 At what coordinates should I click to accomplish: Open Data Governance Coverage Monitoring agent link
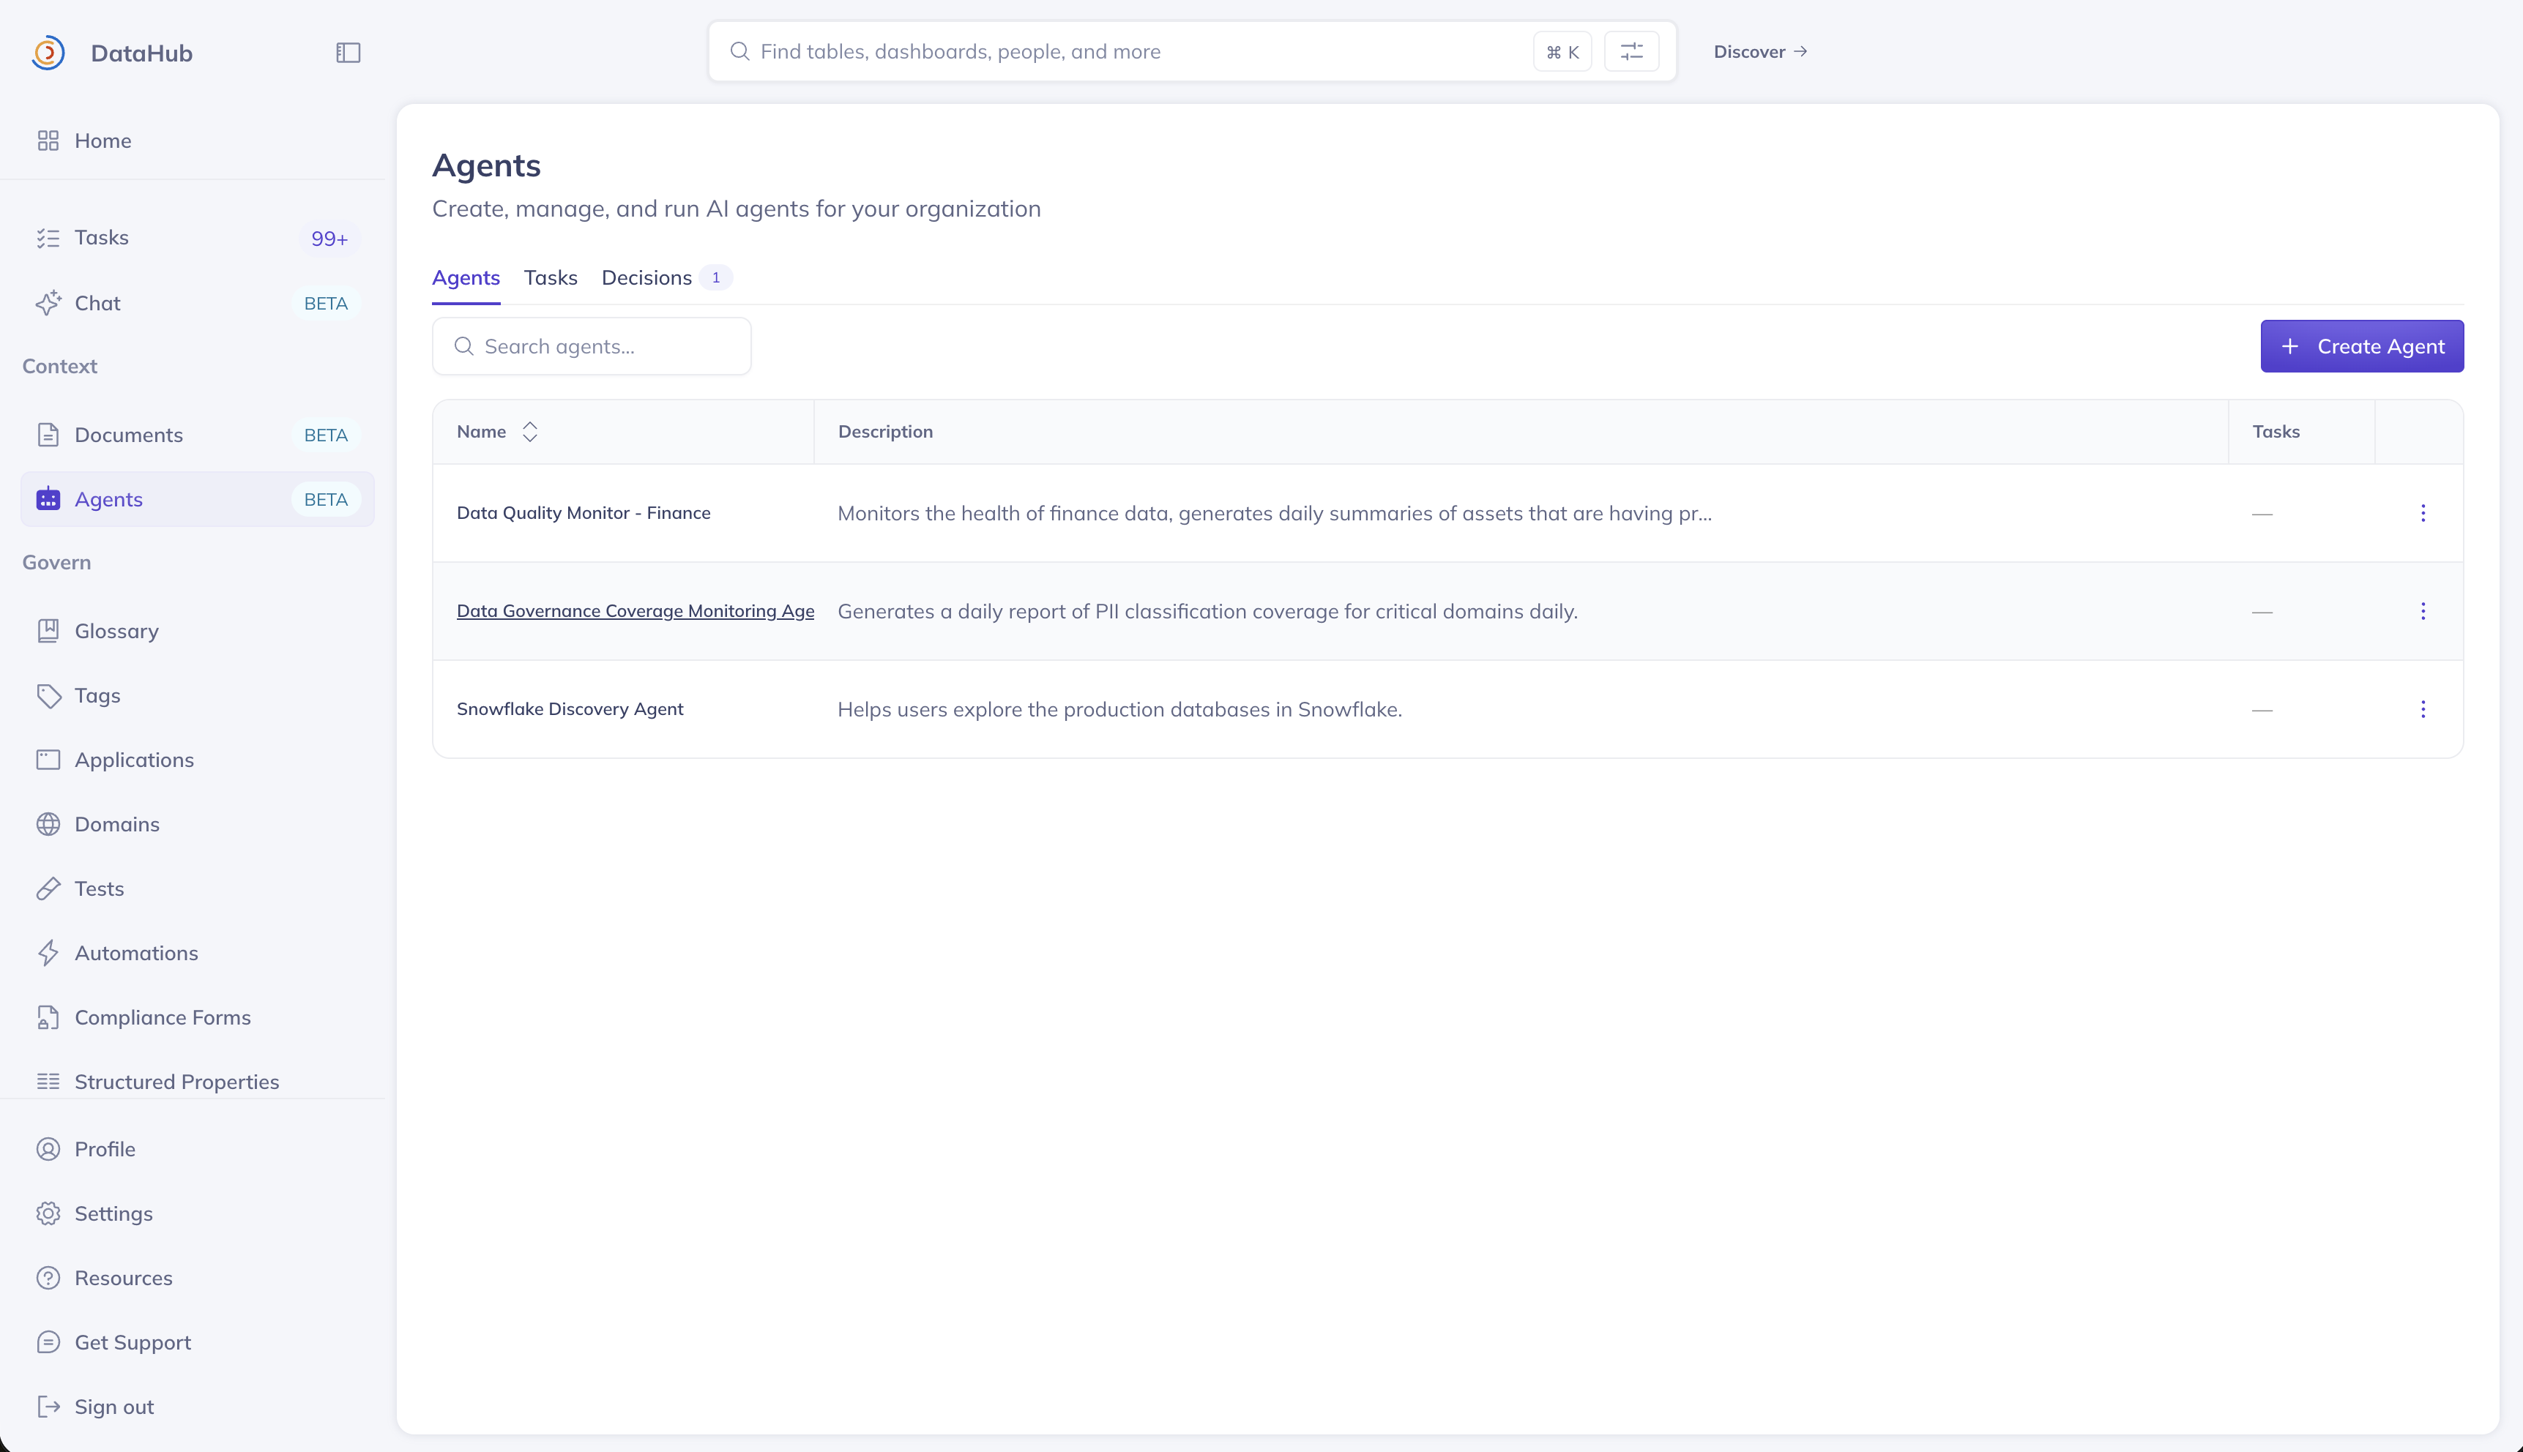point(635,611)
